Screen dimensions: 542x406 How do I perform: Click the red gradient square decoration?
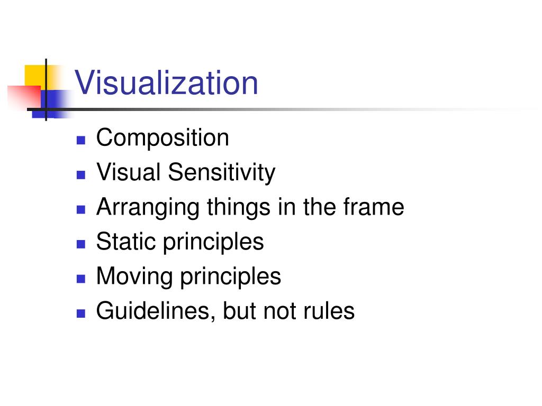point(24,97)
